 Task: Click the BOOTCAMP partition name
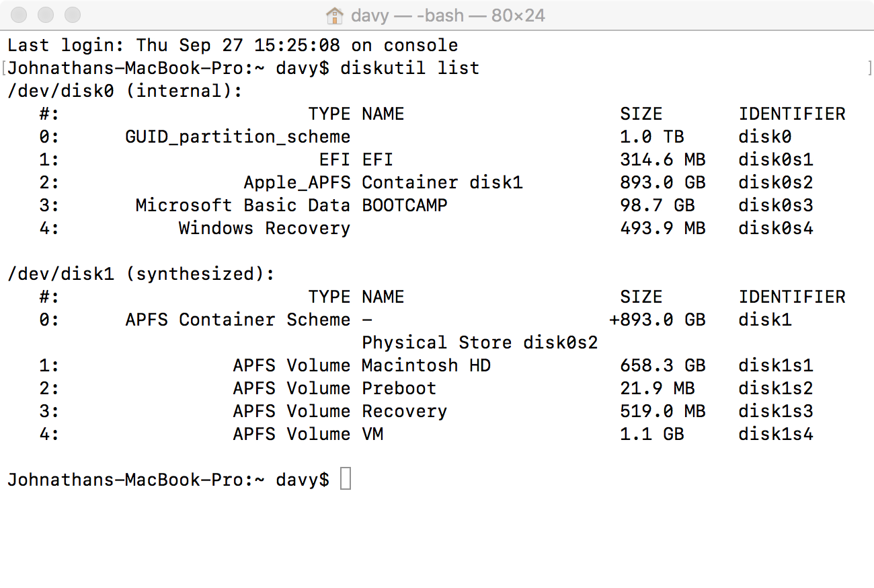pyautogui.click(x=404, y=205)
